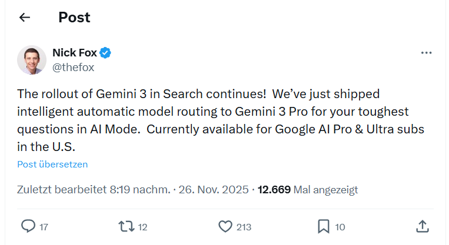Click the "Post" page heading
The image size is (449, 245).
click(74, 18)
